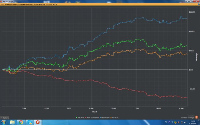This screenshot has width=200, height=125.
Task: Click the blue help tray icon
Action: 169,122
